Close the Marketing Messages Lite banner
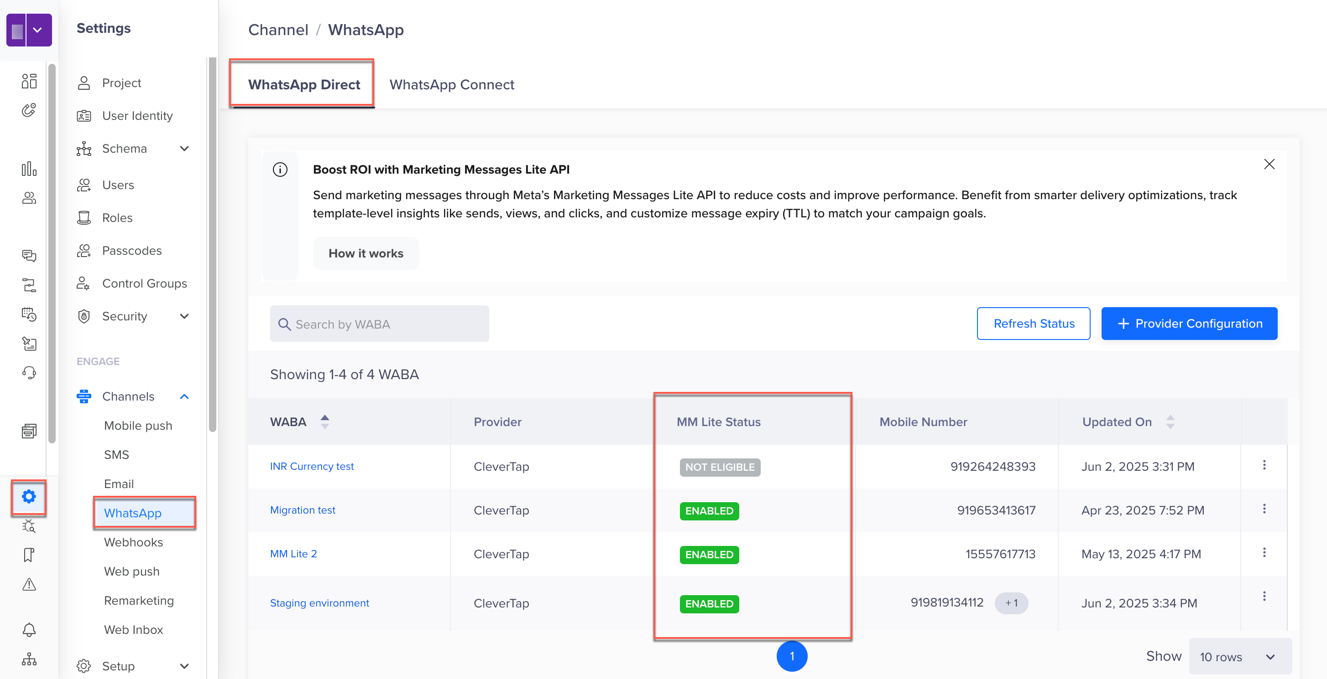Image resolution: width=1327 pixels, height=679 pixels. pos(1270,164)
